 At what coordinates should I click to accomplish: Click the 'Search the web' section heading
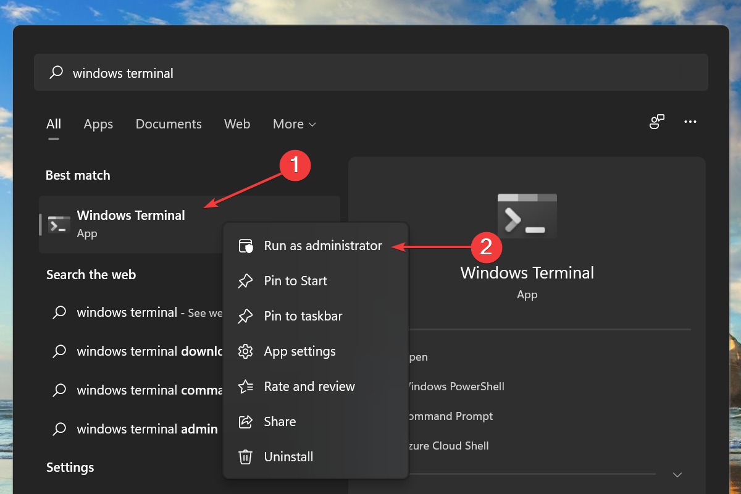[91, 275]
